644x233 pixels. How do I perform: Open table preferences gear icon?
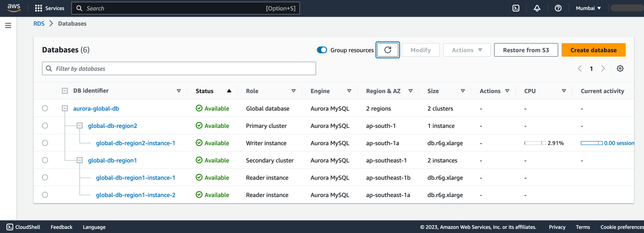620,69
